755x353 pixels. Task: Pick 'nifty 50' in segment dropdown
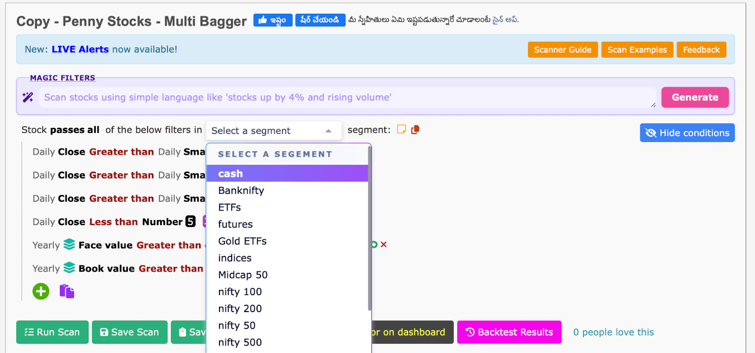point(236,326)
